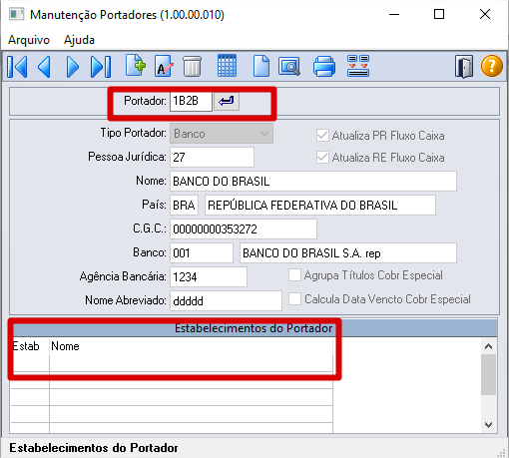The image size is (509, 458).
Task: Open the Arquivo menu
Action: 29,40
